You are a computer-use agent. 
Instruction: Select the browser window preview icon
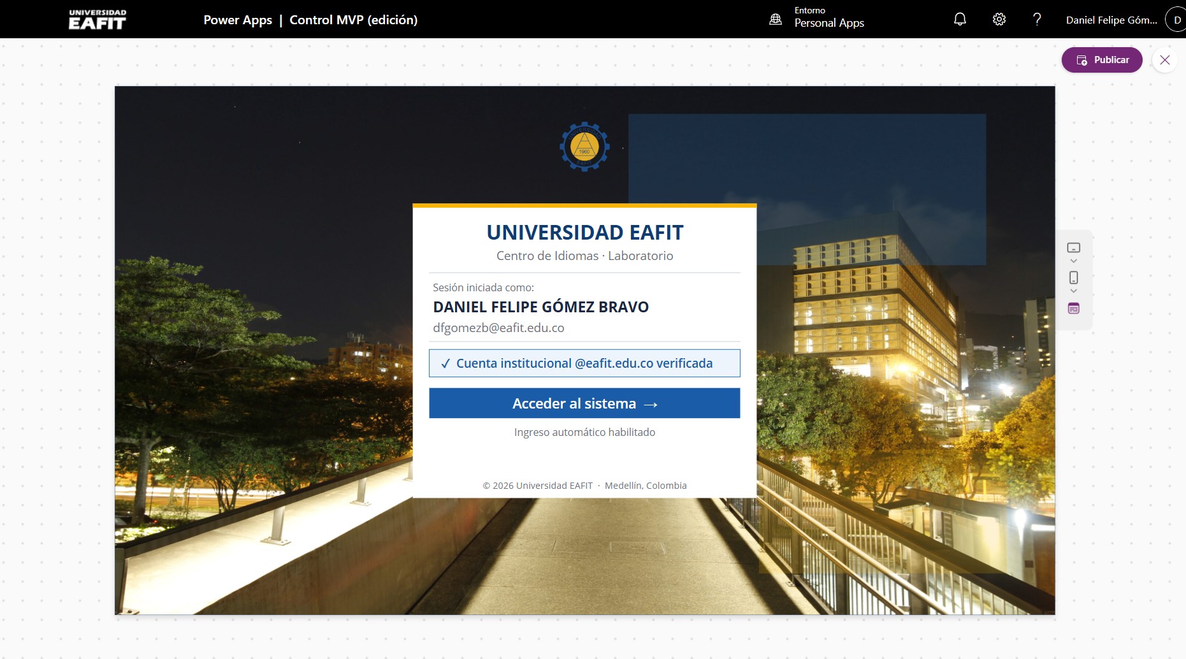pyautogui.click(x=1074, y=308)
